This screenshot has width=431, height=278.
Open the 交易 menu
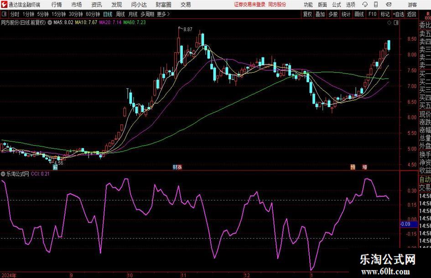(x=186, y=5)
